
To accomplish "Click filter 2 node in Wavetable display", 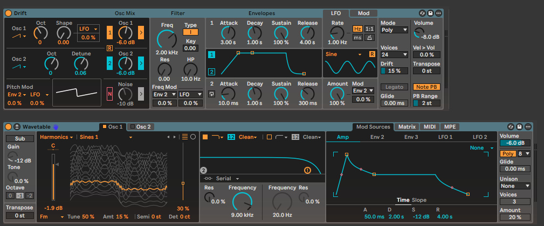I will pyautogui.click(x=203, y=170).
